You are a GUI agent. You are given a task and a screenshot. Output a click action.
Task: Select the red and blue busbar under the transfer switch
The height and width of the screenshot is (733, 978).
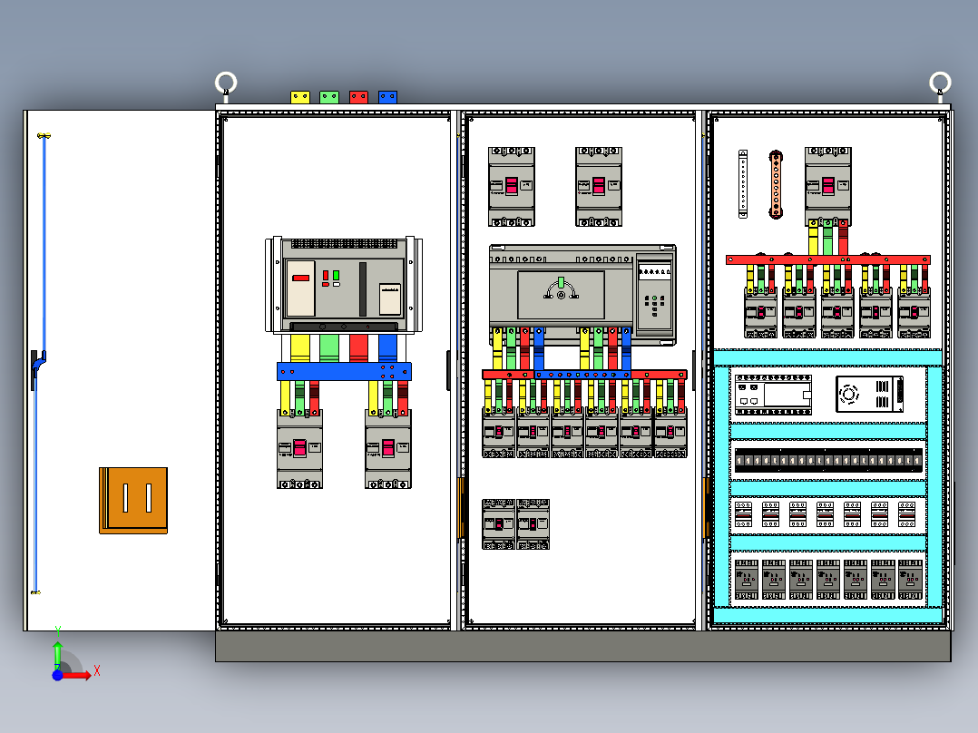point(584,375)
